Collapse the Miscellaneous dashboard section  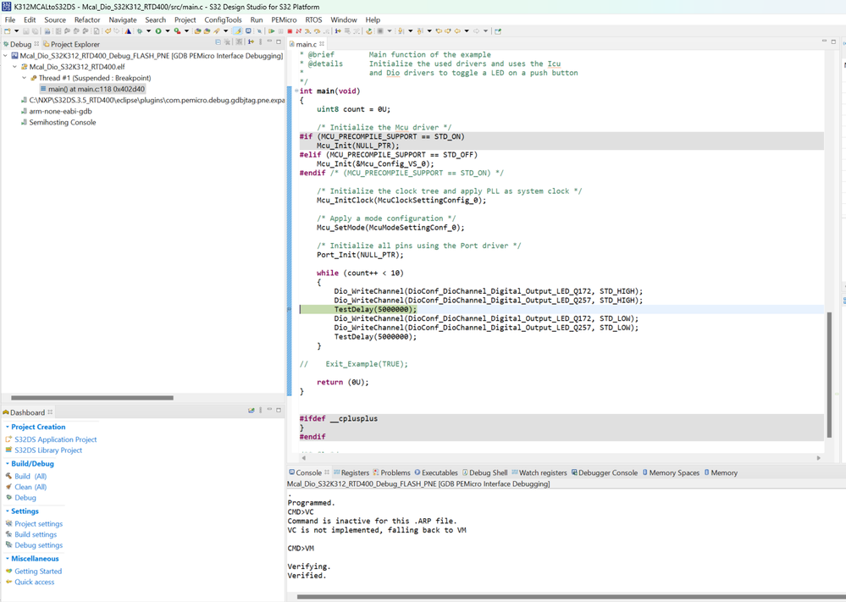click(7, 558)
